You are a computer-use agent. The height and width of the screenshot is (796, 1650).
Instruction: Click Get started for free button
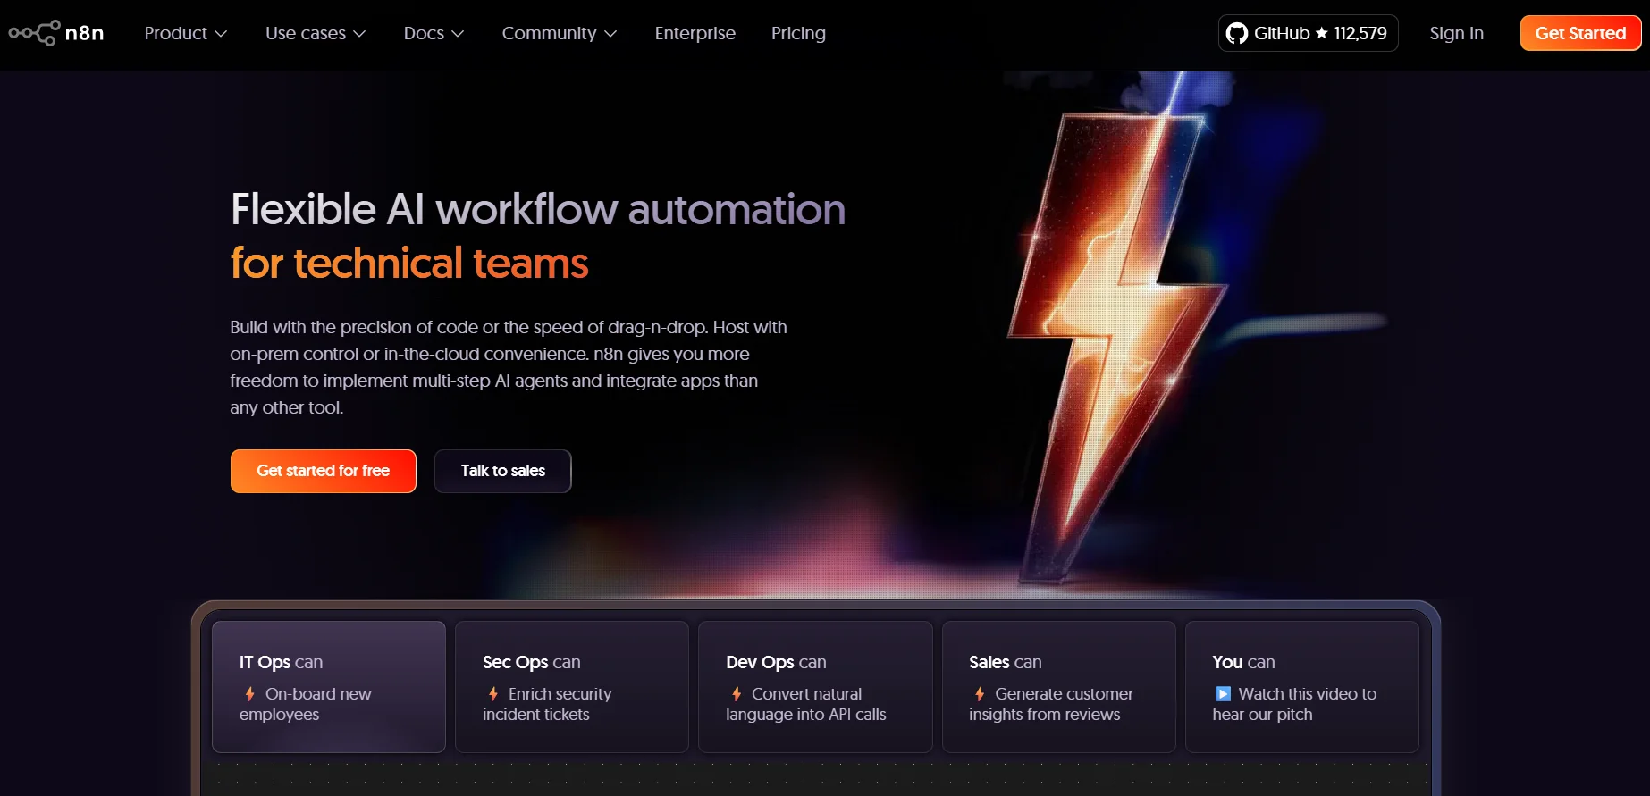pos(323,471)
